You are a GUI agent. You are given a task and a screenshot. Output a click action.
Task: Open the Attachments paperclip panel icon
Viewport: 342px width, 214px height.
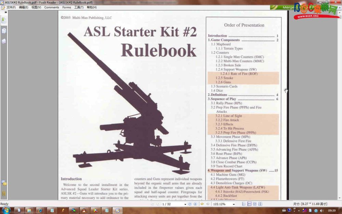tap(4, 193)
